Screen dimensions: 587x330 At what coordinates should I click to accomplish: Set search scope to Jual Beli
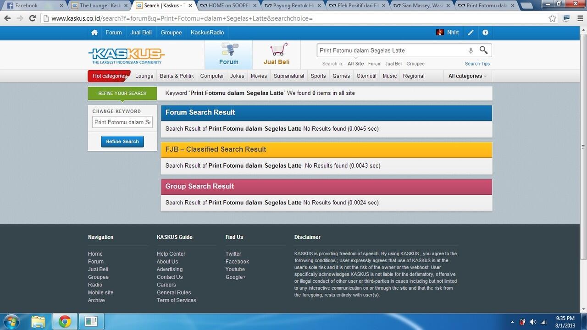pos(394,64)
